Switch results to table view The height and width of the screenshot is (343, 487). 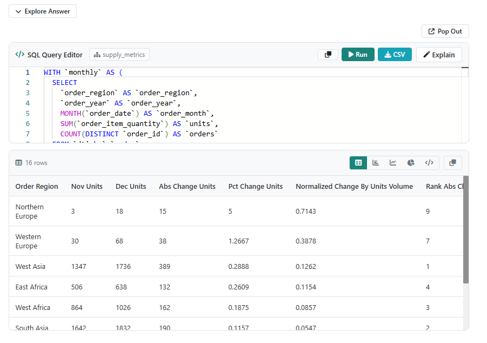tap(358, 163)
